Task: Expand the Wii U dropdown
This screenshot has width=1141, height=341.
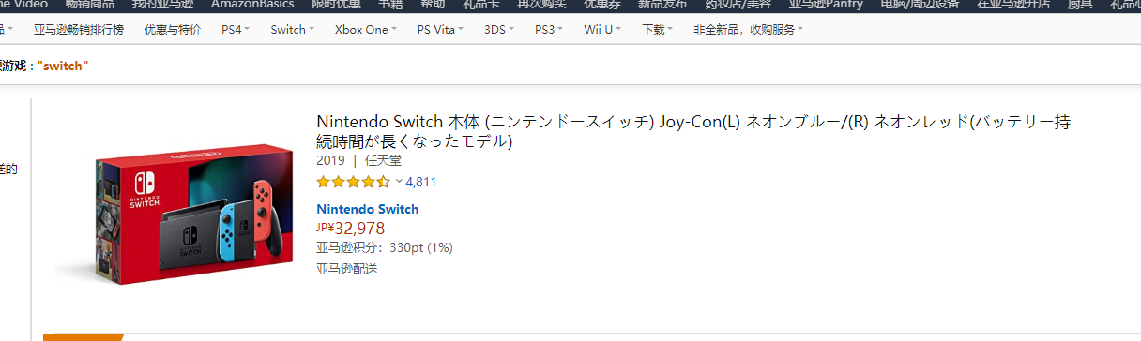Action: (x=602, y=29)
